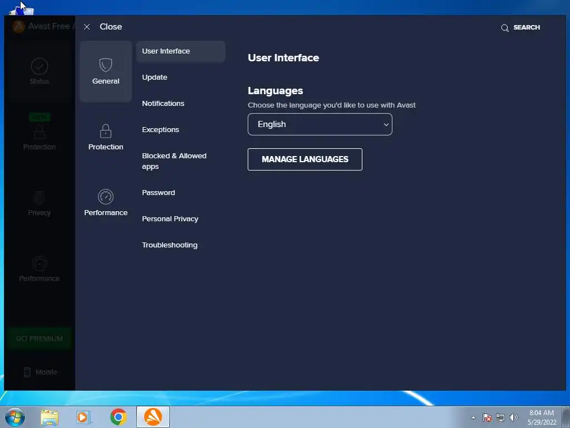Image resolution: width=570 pixels, height=428 pixels.
Task: Click the Close text label
Action: point(111,27)
